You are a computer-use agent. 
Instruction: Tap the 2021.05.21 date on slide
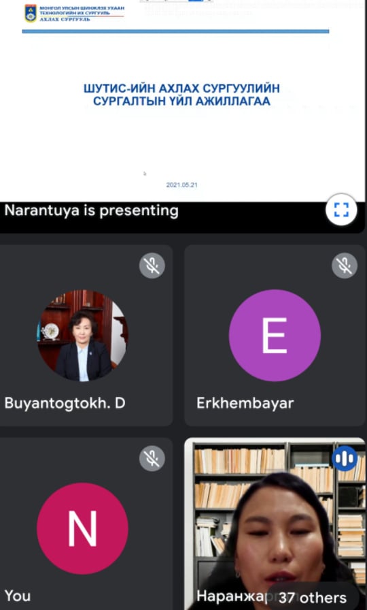point(181,185)
